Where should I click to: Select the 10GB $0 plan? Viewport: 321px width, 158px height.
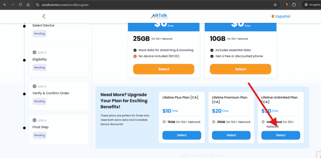[240, 69]
